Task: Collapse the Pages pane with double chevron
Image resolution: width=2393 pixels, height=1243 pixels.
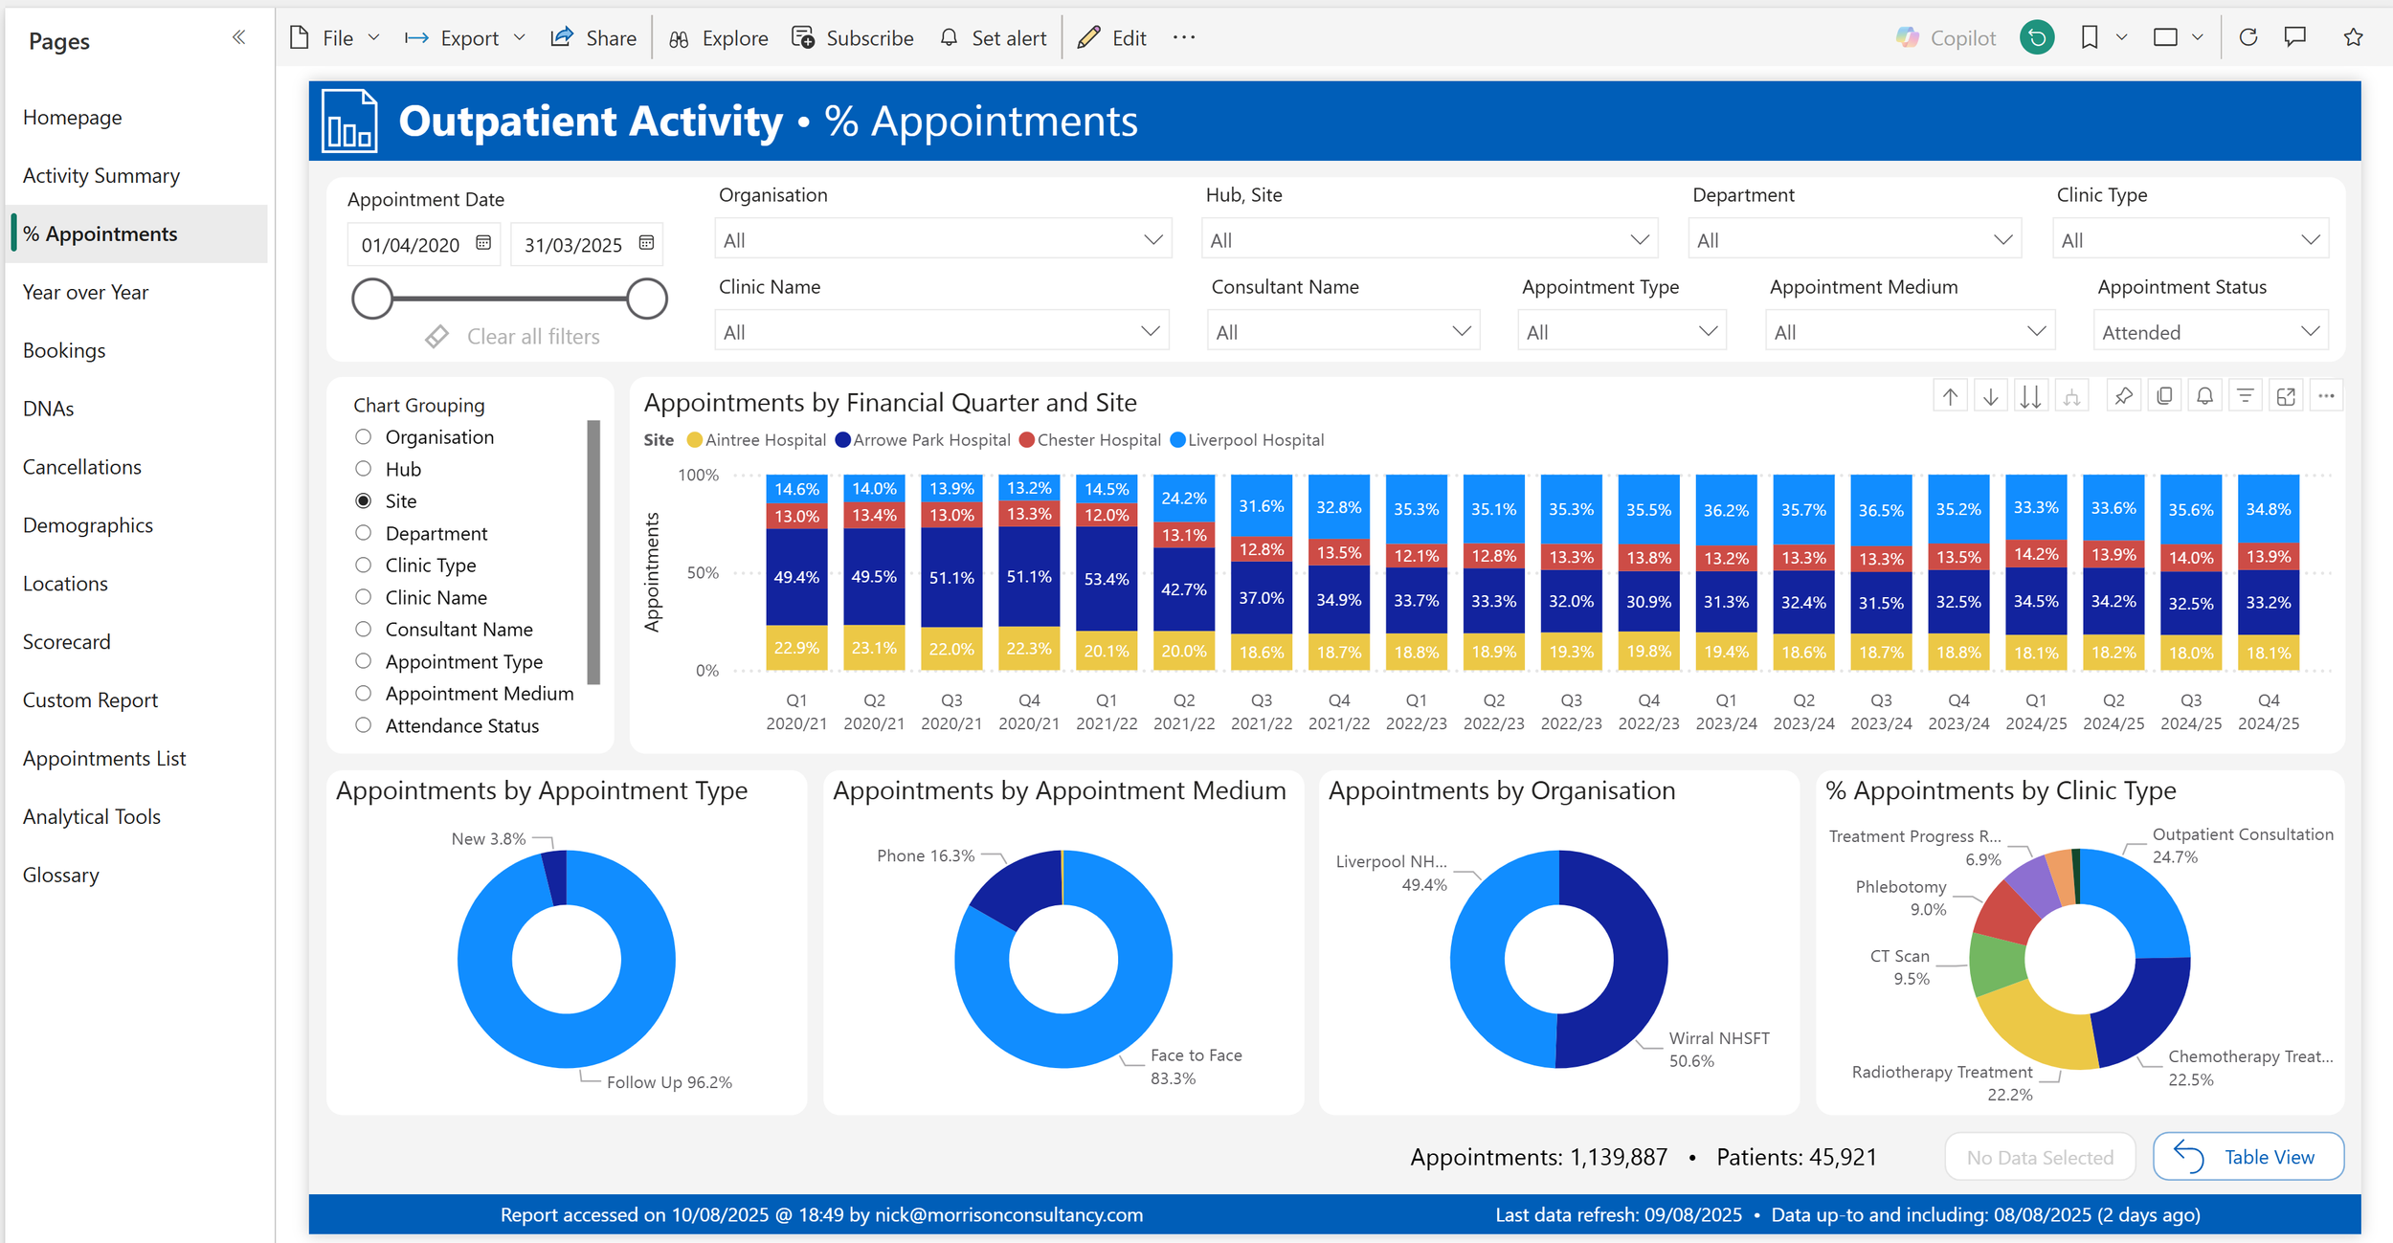Action: point(238,37)
